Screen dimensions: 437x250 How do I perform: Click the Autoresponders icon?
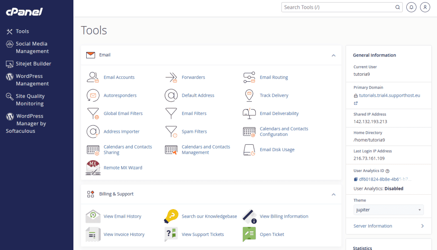(93, 95)
